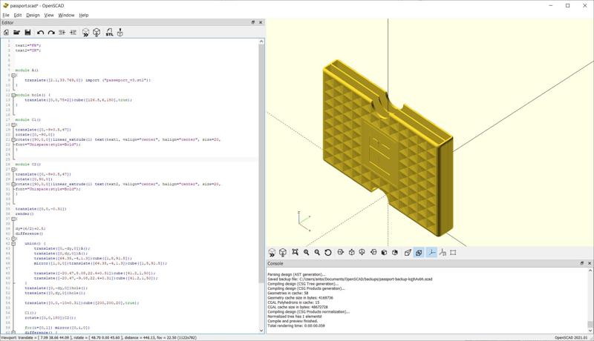This screenshot has width=594, height=341.
Task: Click the Reset View icon in viewport toolbar
Action: pos(328,253)
